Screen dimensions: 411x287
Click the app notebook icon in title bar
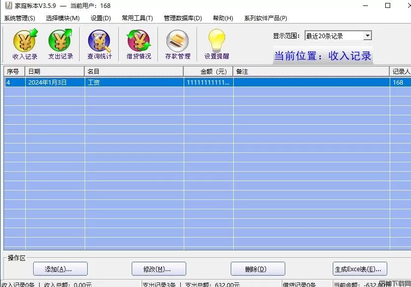coord(7,6)
